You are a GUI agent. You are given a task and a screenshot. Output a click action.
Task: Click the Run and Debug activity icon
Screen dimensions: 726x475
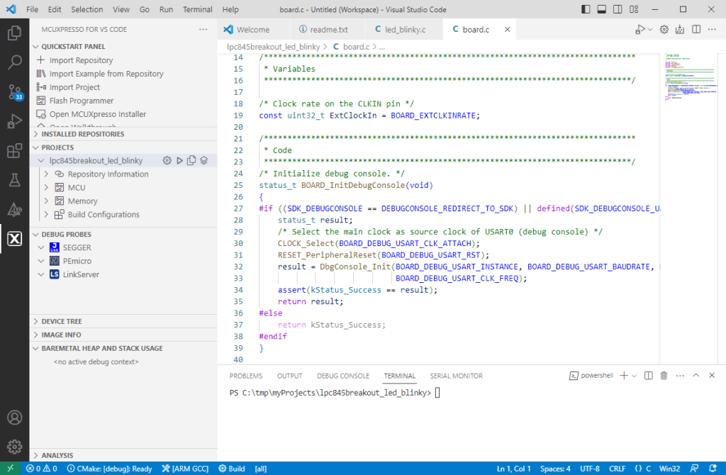(x=14, y=121)
